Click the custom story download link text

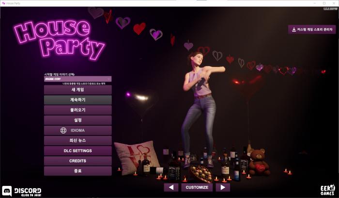click(84, 83)
